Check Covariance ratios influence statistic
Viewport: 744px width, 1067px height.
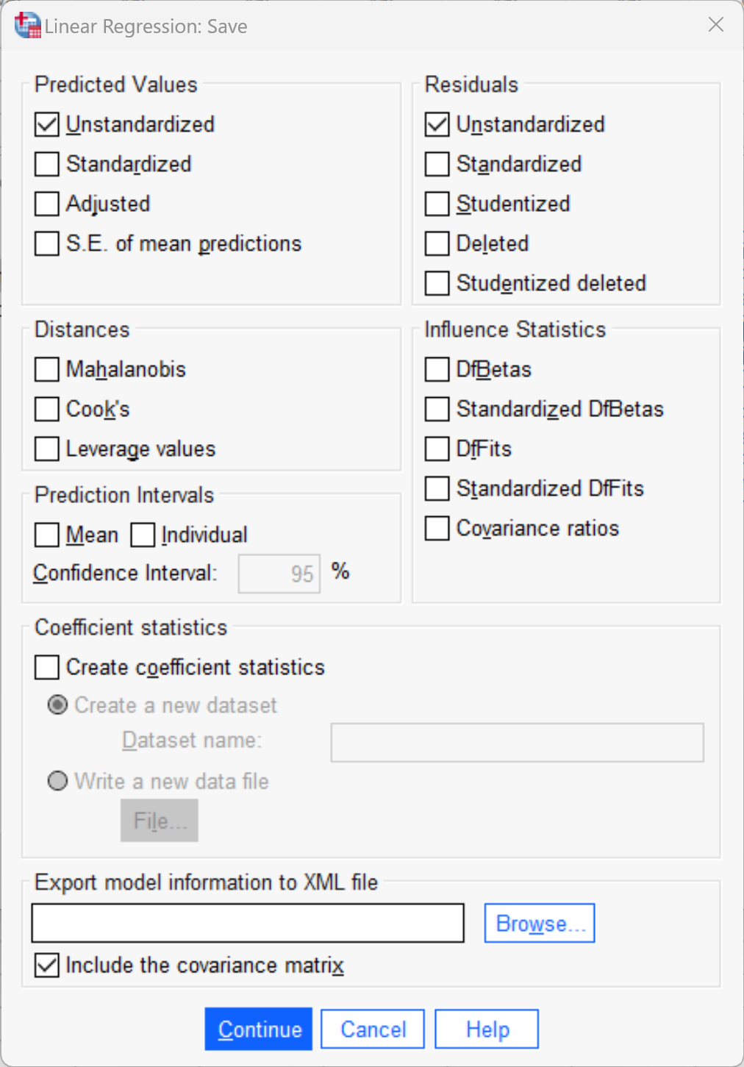[x=436, y=528]
